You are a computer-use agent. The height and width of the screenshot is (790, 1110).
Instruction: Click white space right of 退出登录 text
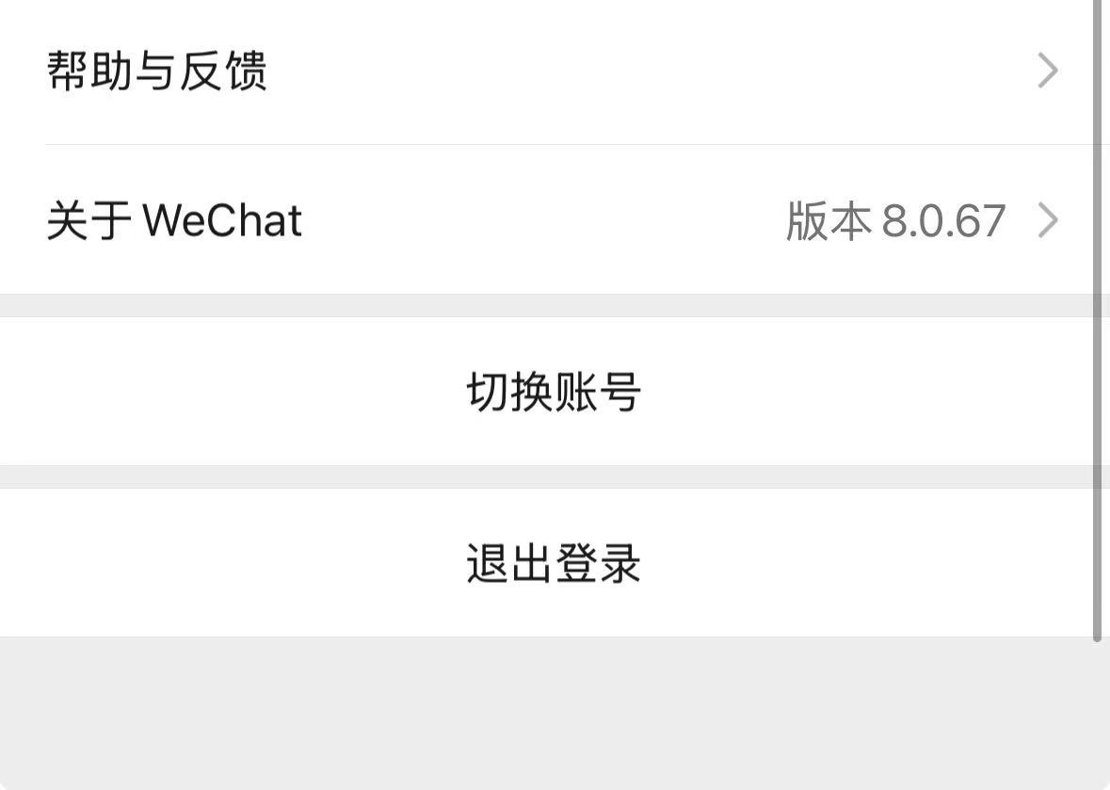(x=847, y=562)
